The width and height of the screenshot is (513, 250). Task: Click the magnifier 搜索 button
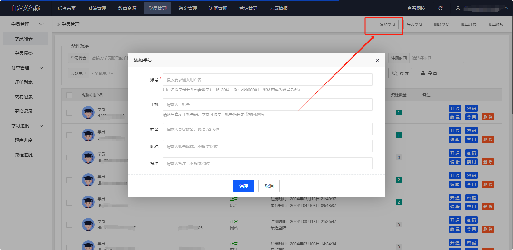click(x=400, y=73)
